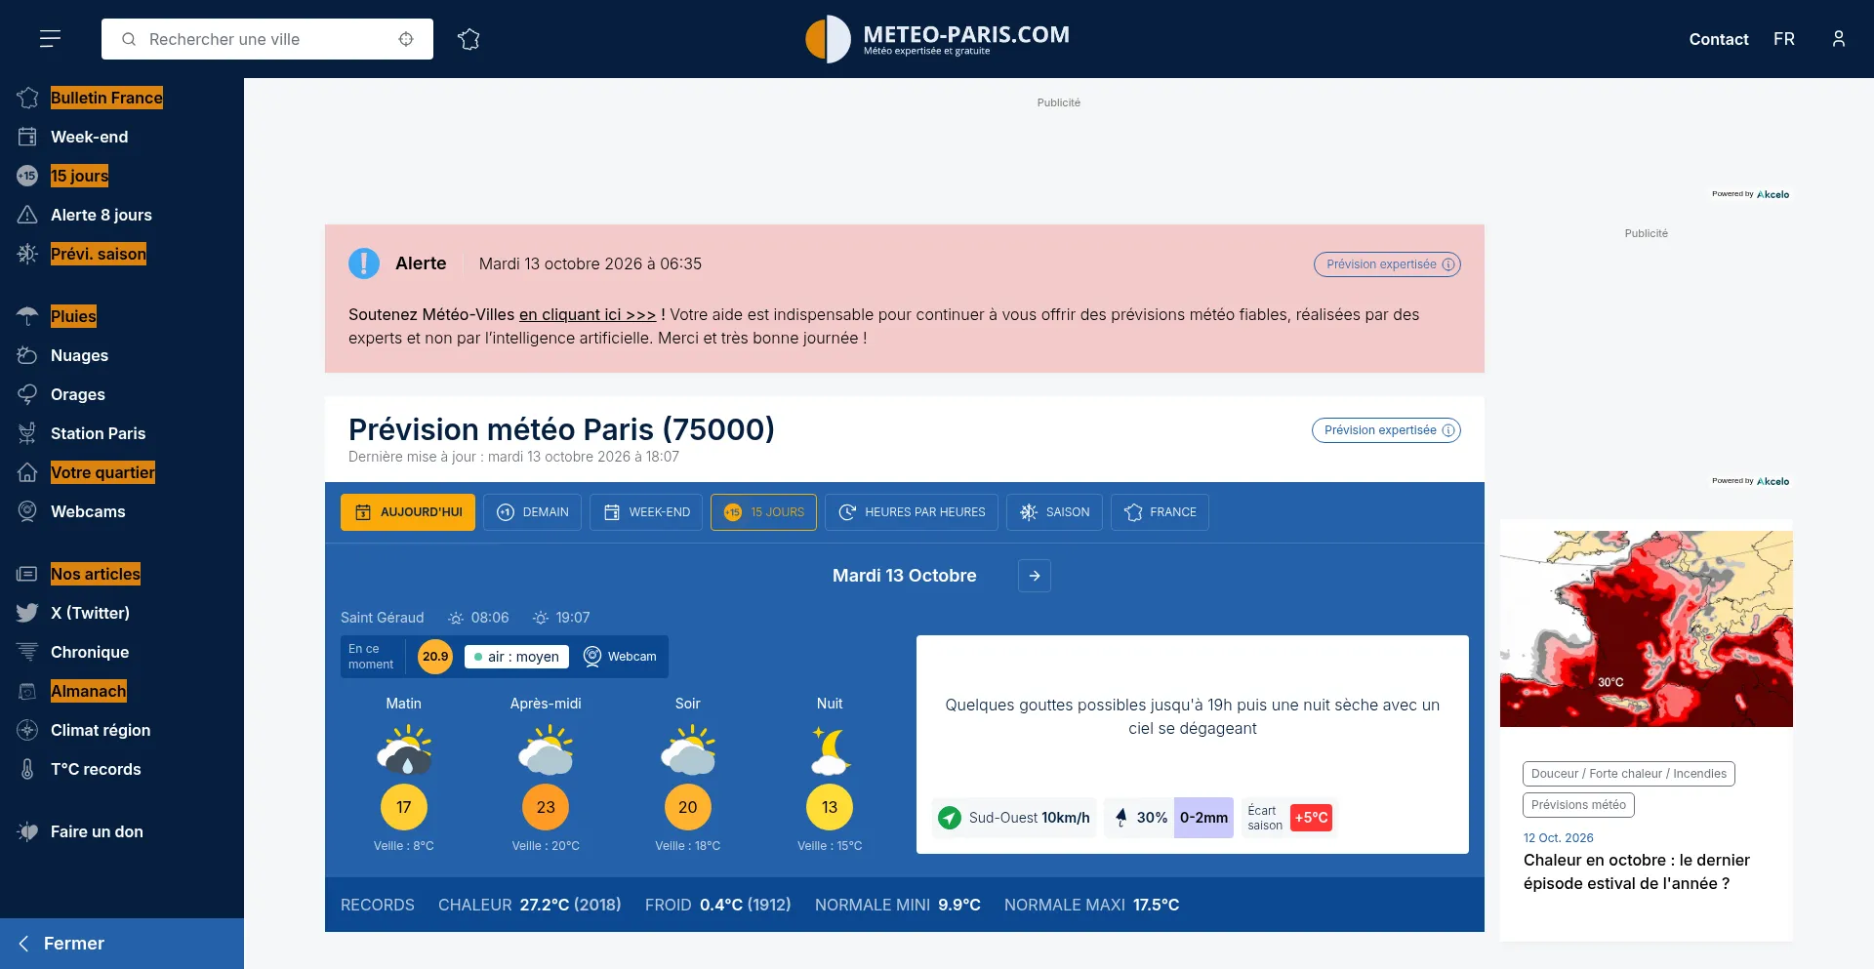
Task: Click Prévision expertisée badge in the alert box
Action: [x=1387, y=264]
